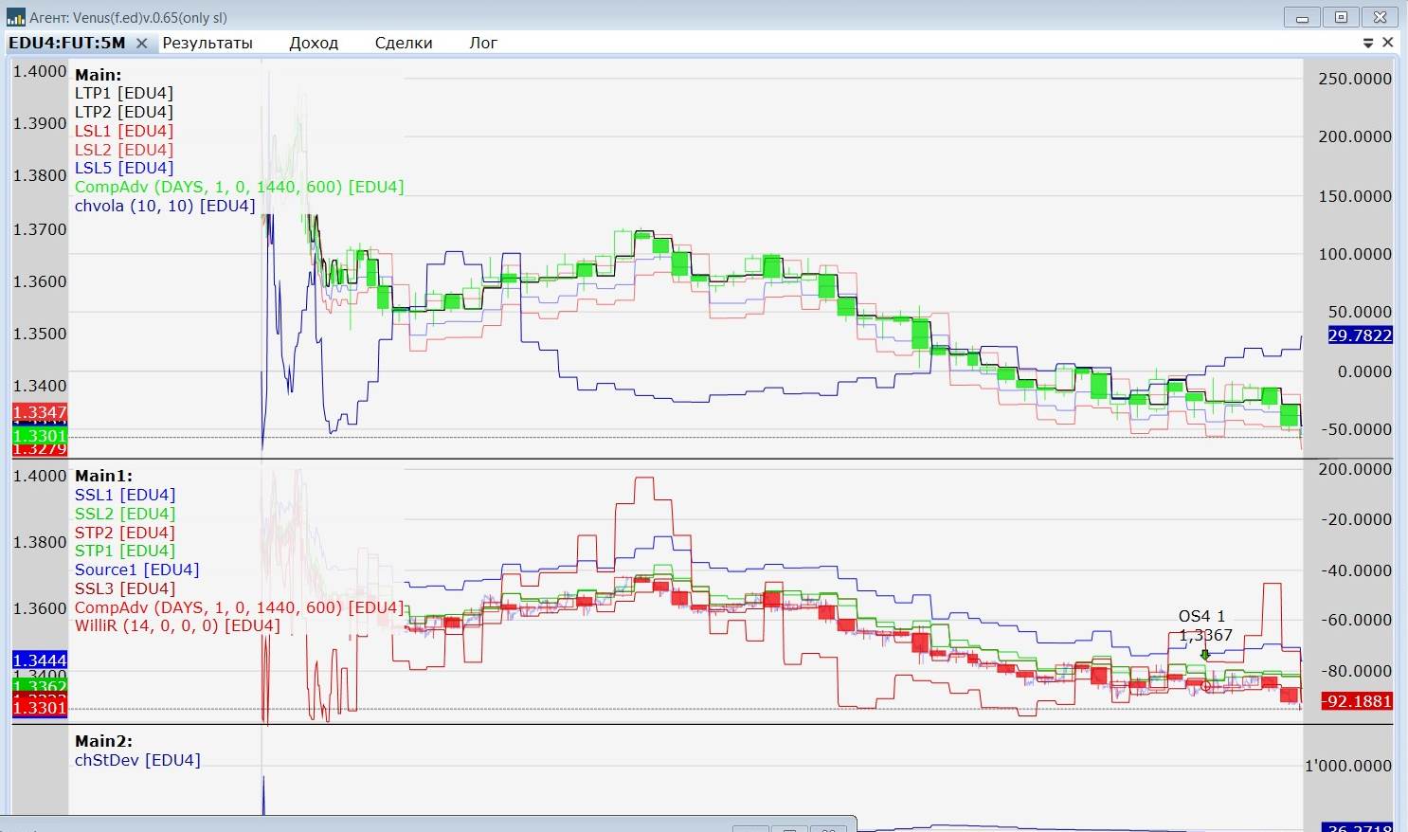The image size is (1408, 832).
Task: Pick the 'STP2 [EDU4]' legend line
Action: (125, 533)
